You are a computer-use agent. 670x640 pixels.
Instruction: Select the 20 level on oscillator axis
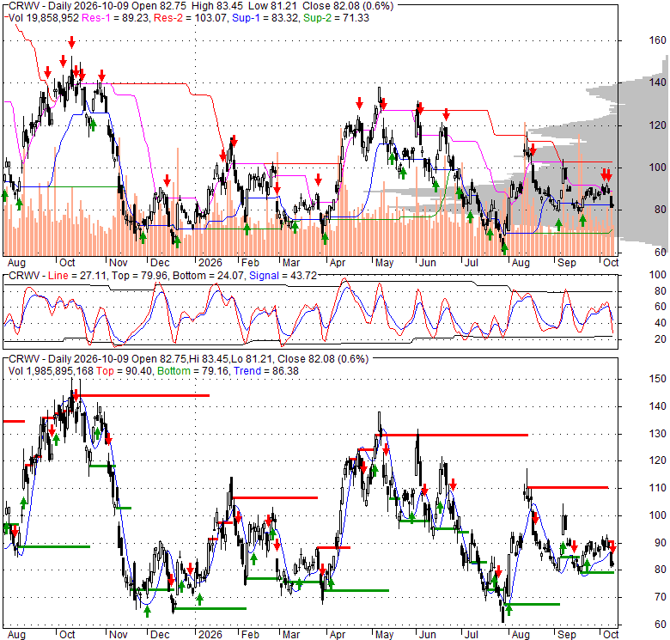click(661, 339)
